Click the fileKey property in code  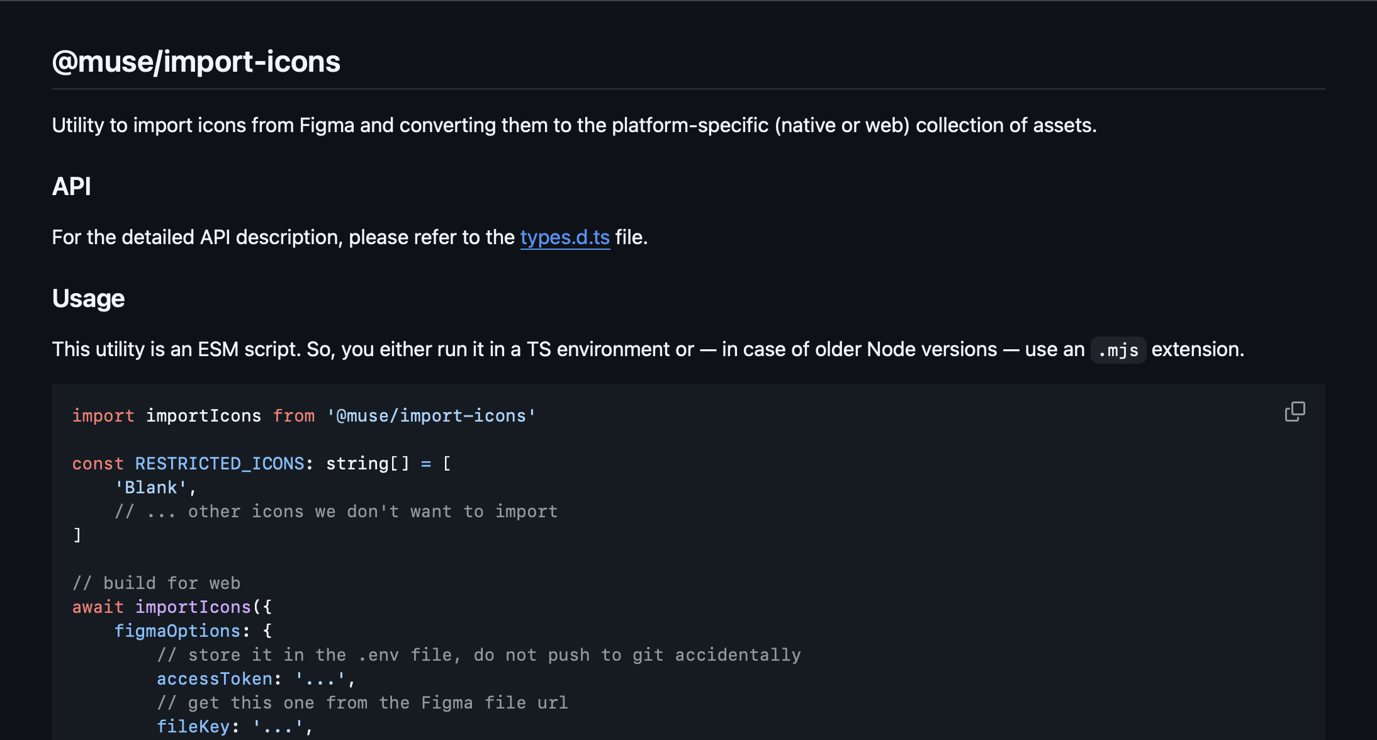(x=193, y=727)
